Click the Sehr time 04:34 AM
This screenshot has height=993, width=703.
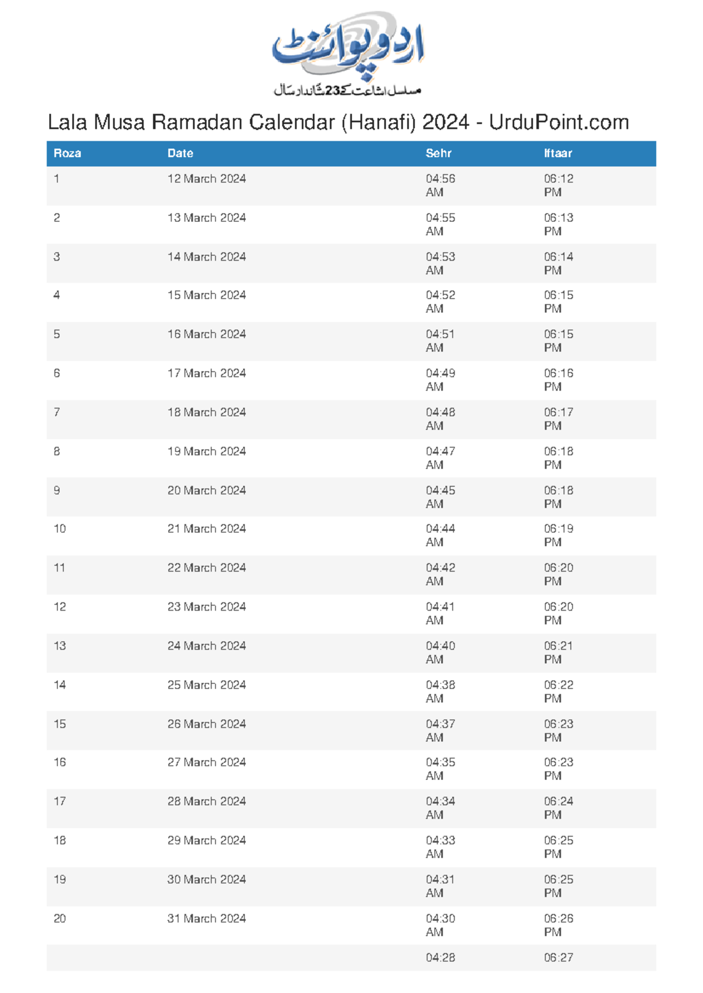[440, 808]
